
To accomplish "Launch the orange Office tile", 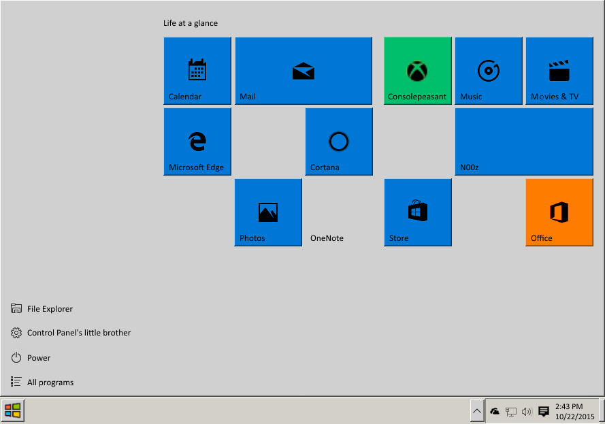I will click(x=559, y=212).
